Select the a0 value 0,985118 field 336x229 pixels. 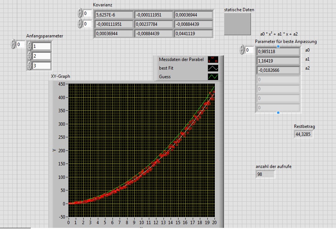277,51
